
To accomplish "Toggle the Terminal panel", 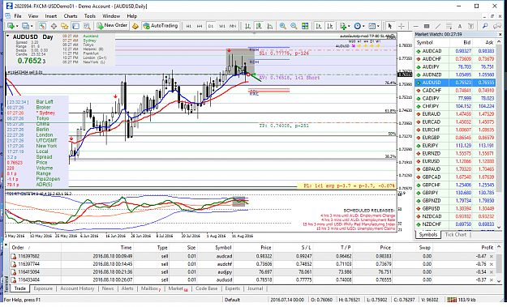I will point(75,26).
